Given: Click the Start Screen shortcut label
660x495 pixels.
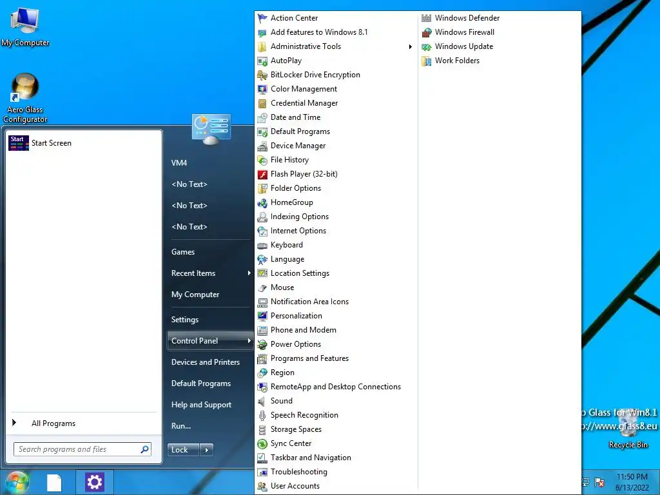Looking at the screenshot, I should [52, 143].
